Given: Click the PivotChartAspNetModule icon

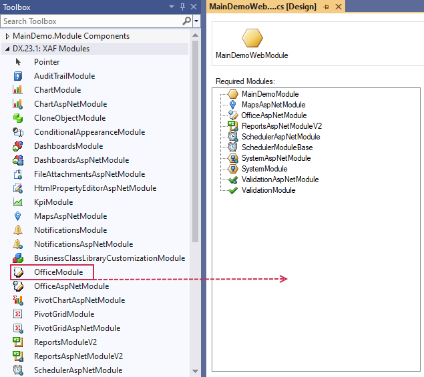Looking at the screenshot, I should (18, 300).
